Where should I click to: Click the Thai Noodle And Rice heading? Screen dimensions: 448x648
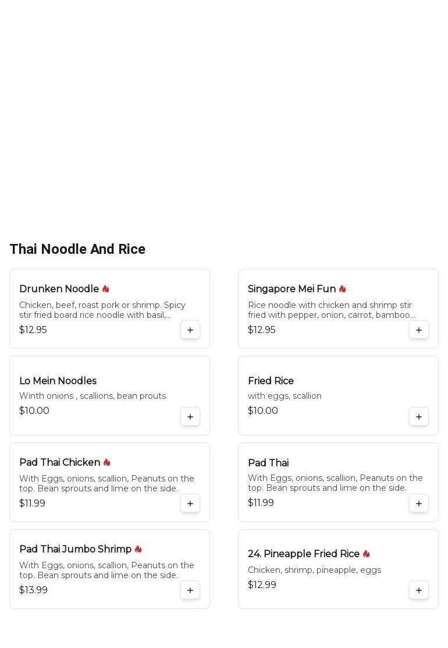[77, 249]
